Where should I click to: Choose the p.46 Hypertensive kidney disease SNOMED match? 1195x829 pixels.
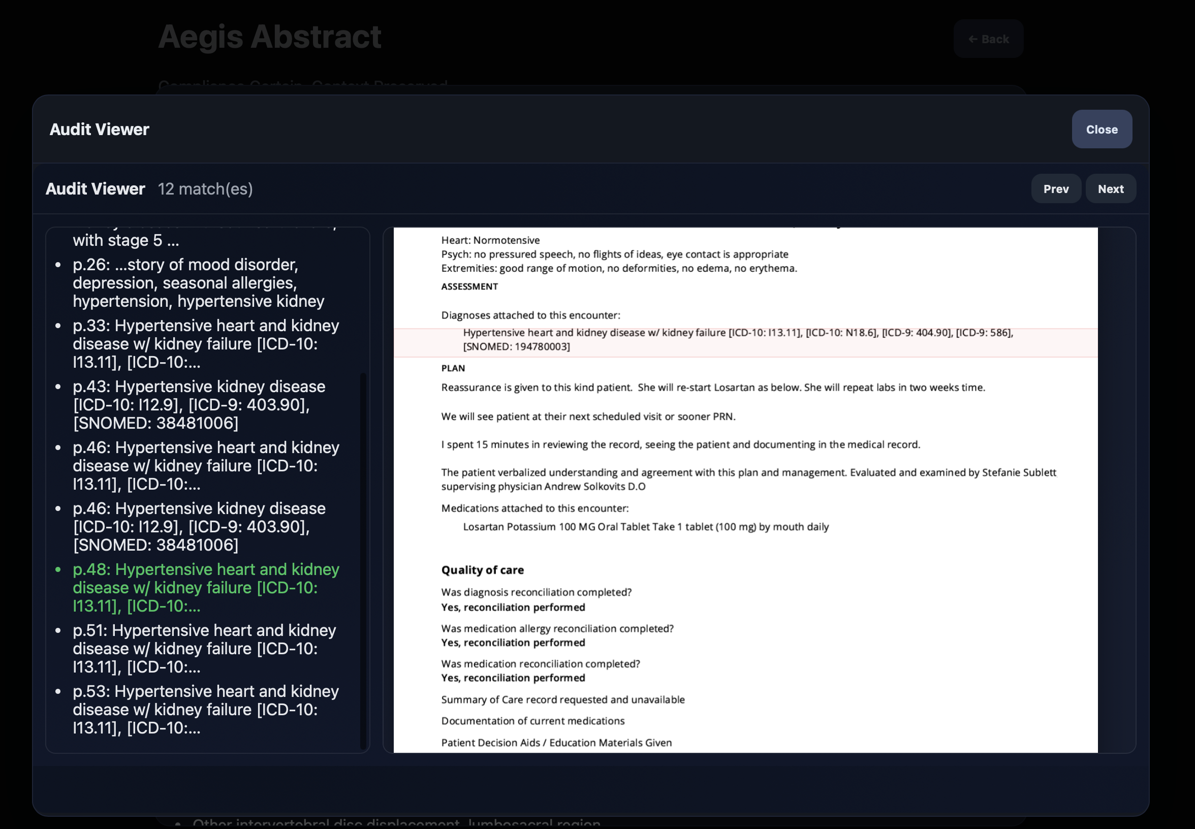pos(199,527)
